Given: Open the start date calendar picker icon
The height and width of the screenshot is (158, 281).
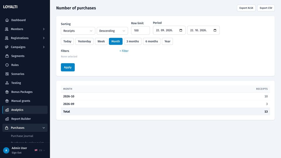Looking at the screenshot, I should (x=181, y=30).
